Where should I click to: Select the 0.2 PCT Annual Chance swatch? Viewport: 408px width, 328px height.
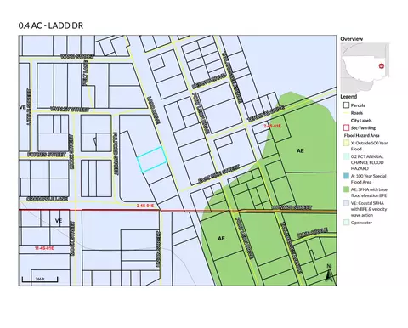346,156
